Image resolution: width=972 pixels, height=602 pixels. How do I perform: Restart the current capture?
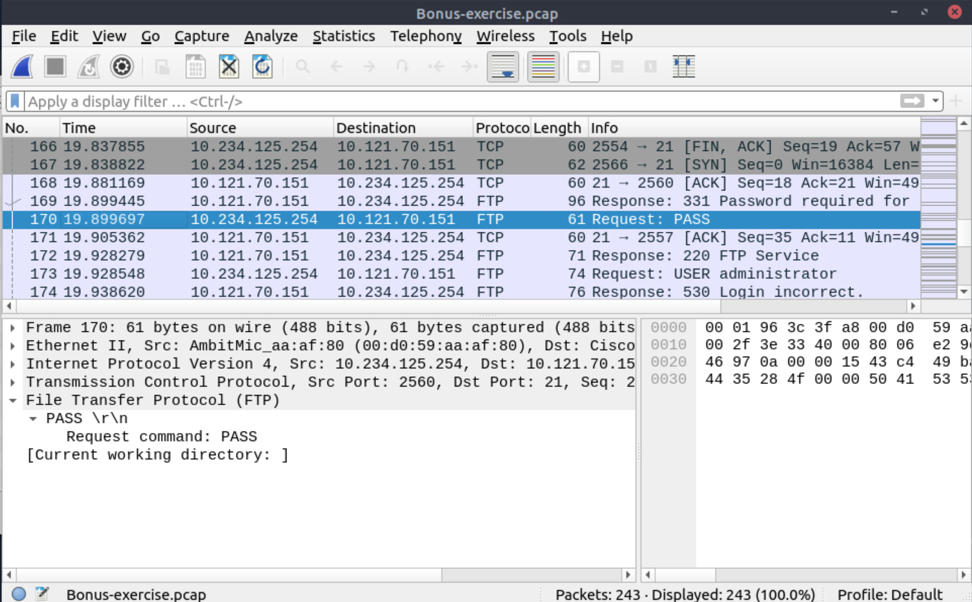click(x=88, y=66)
